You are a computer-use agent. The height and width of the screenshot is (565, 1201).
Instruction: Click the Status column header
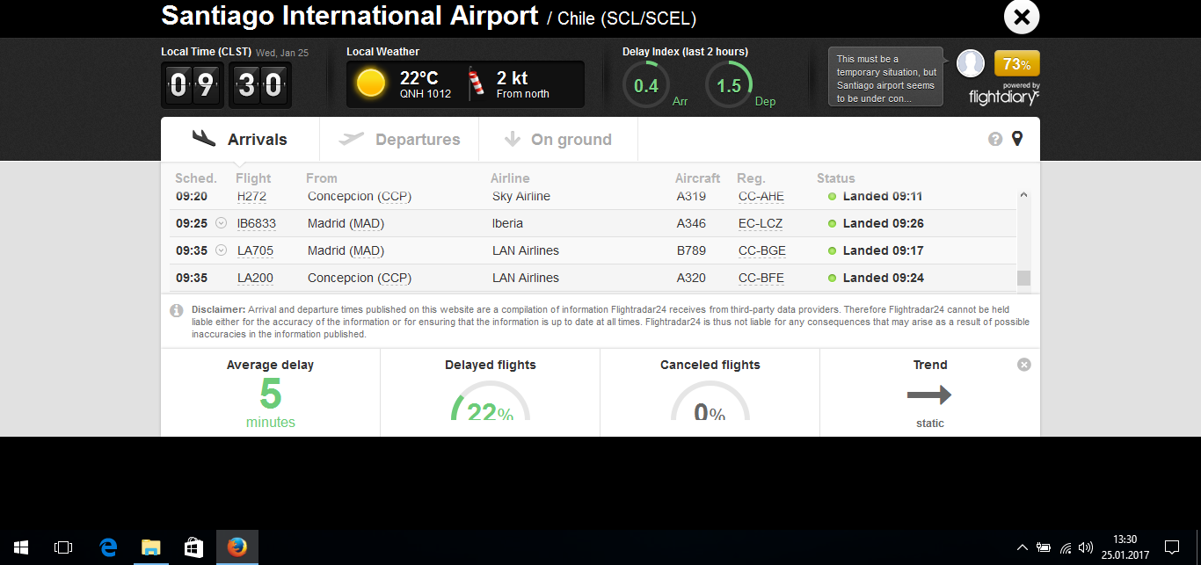[836, 178]
